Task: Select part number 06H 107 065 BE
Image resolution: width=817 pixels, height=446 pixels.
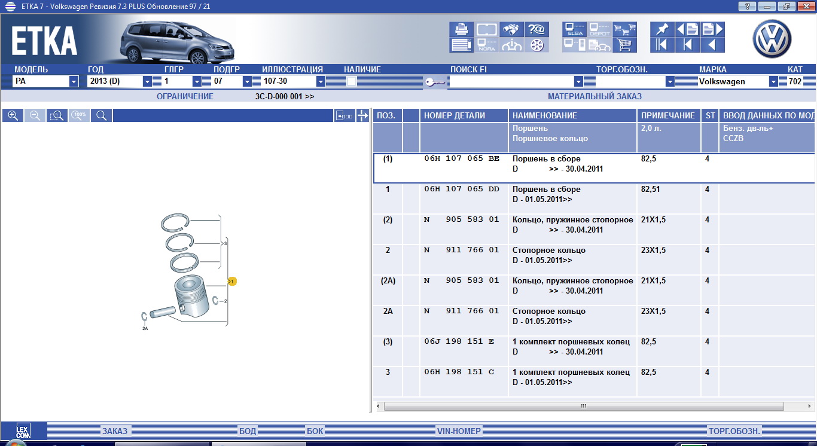Action: pos(462,159)
